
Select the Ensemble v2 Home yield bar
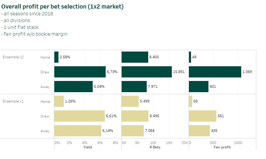[56, 57]
